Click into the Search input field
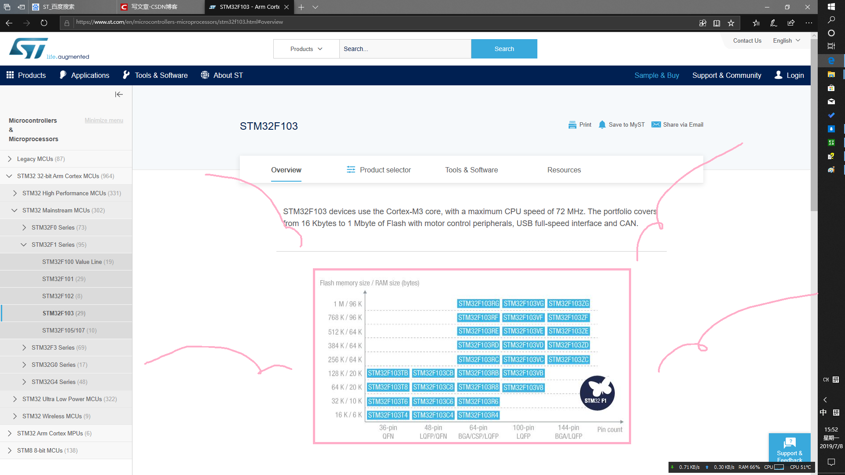The width and height of the screenshot is (845, 475). tap(405, 49)
